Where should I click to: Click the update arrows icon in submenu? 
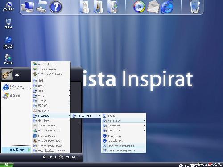[105, 146]
